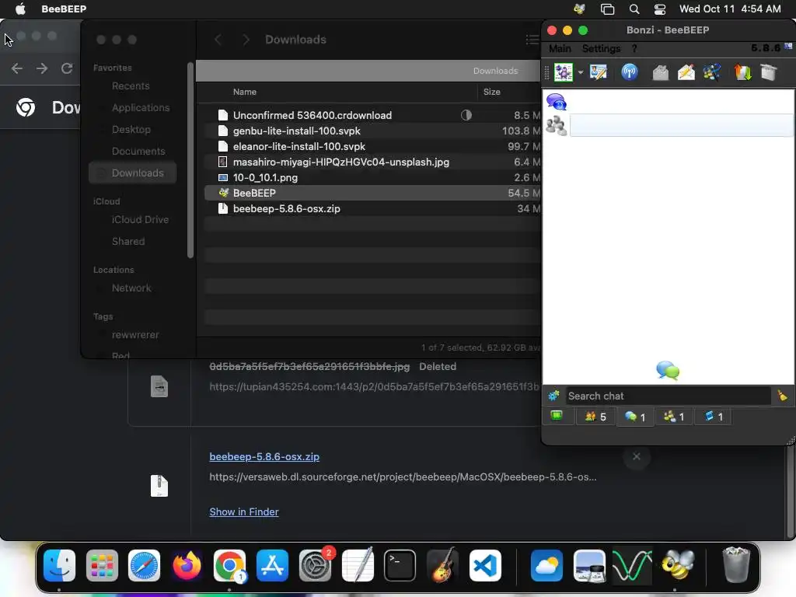
Task: Click the gray shared box toolbar icon
Action: click(769, 72)
